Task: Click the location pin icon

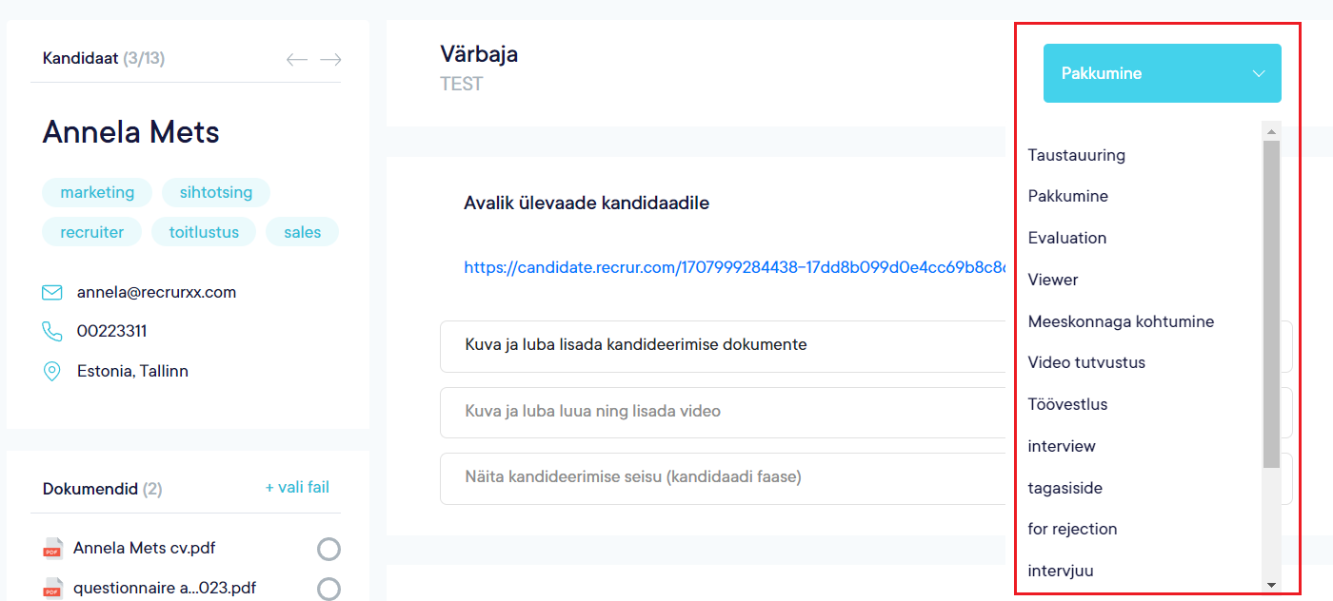Action: click(52, 372)
